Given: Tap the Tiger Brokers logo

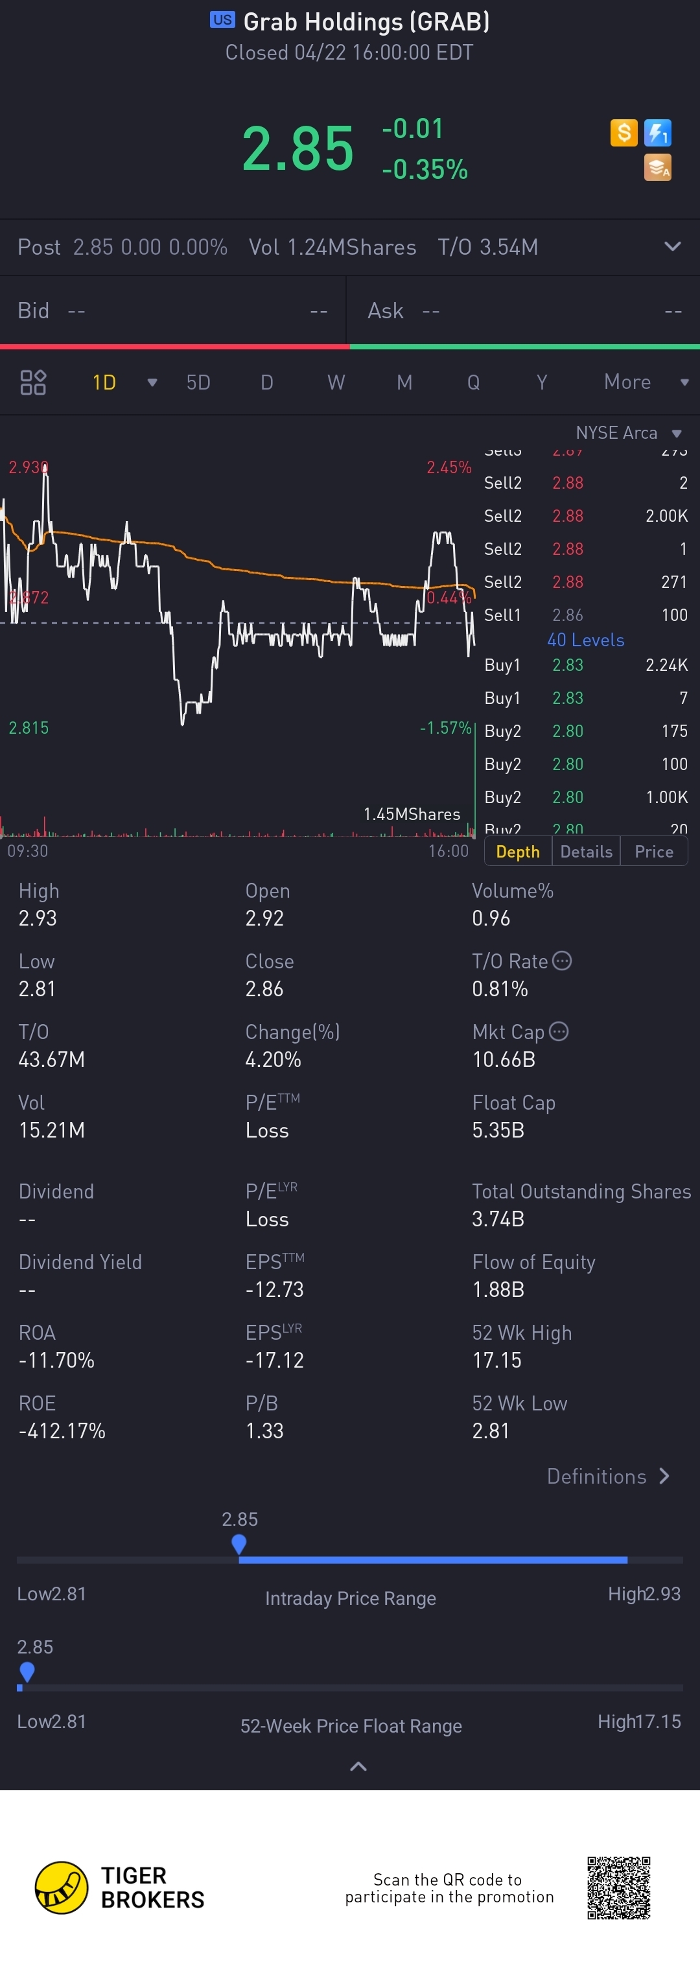Looking at the screenshot, I should tap(119, 1887).
